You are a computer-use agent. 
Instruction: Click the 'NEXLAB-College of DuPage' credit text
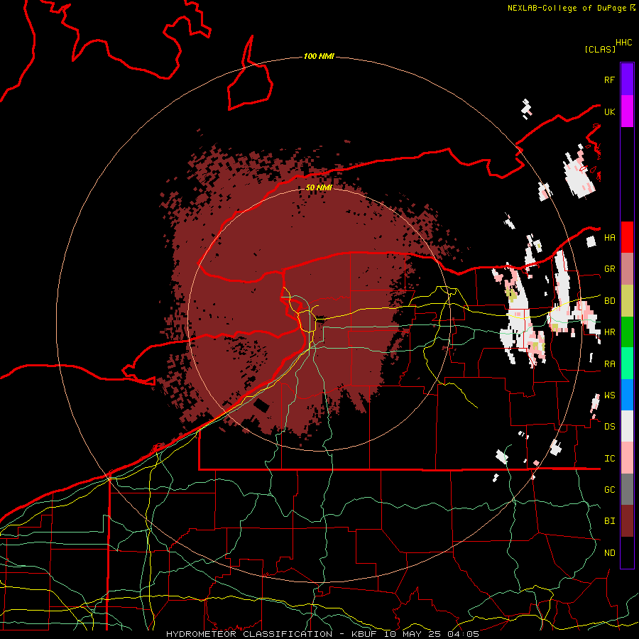click(x=567, y=8)
